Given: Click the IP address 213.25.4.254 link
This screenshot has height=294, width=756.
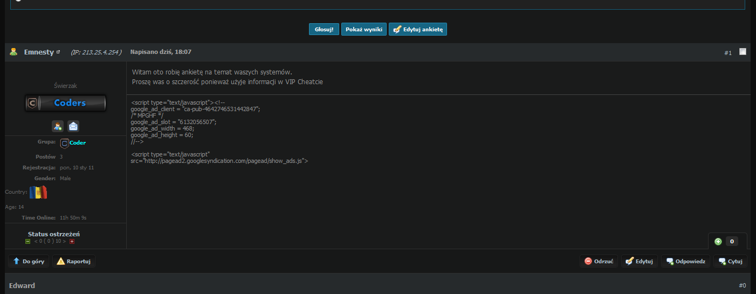Looking at the screenshot, I should pyautogui.click(x=96, y=52).
